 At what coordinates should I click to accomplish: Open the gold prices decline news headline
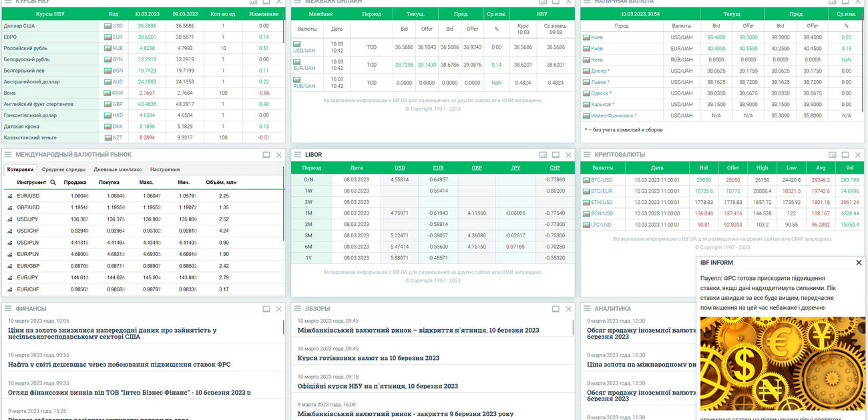(112, 333)
